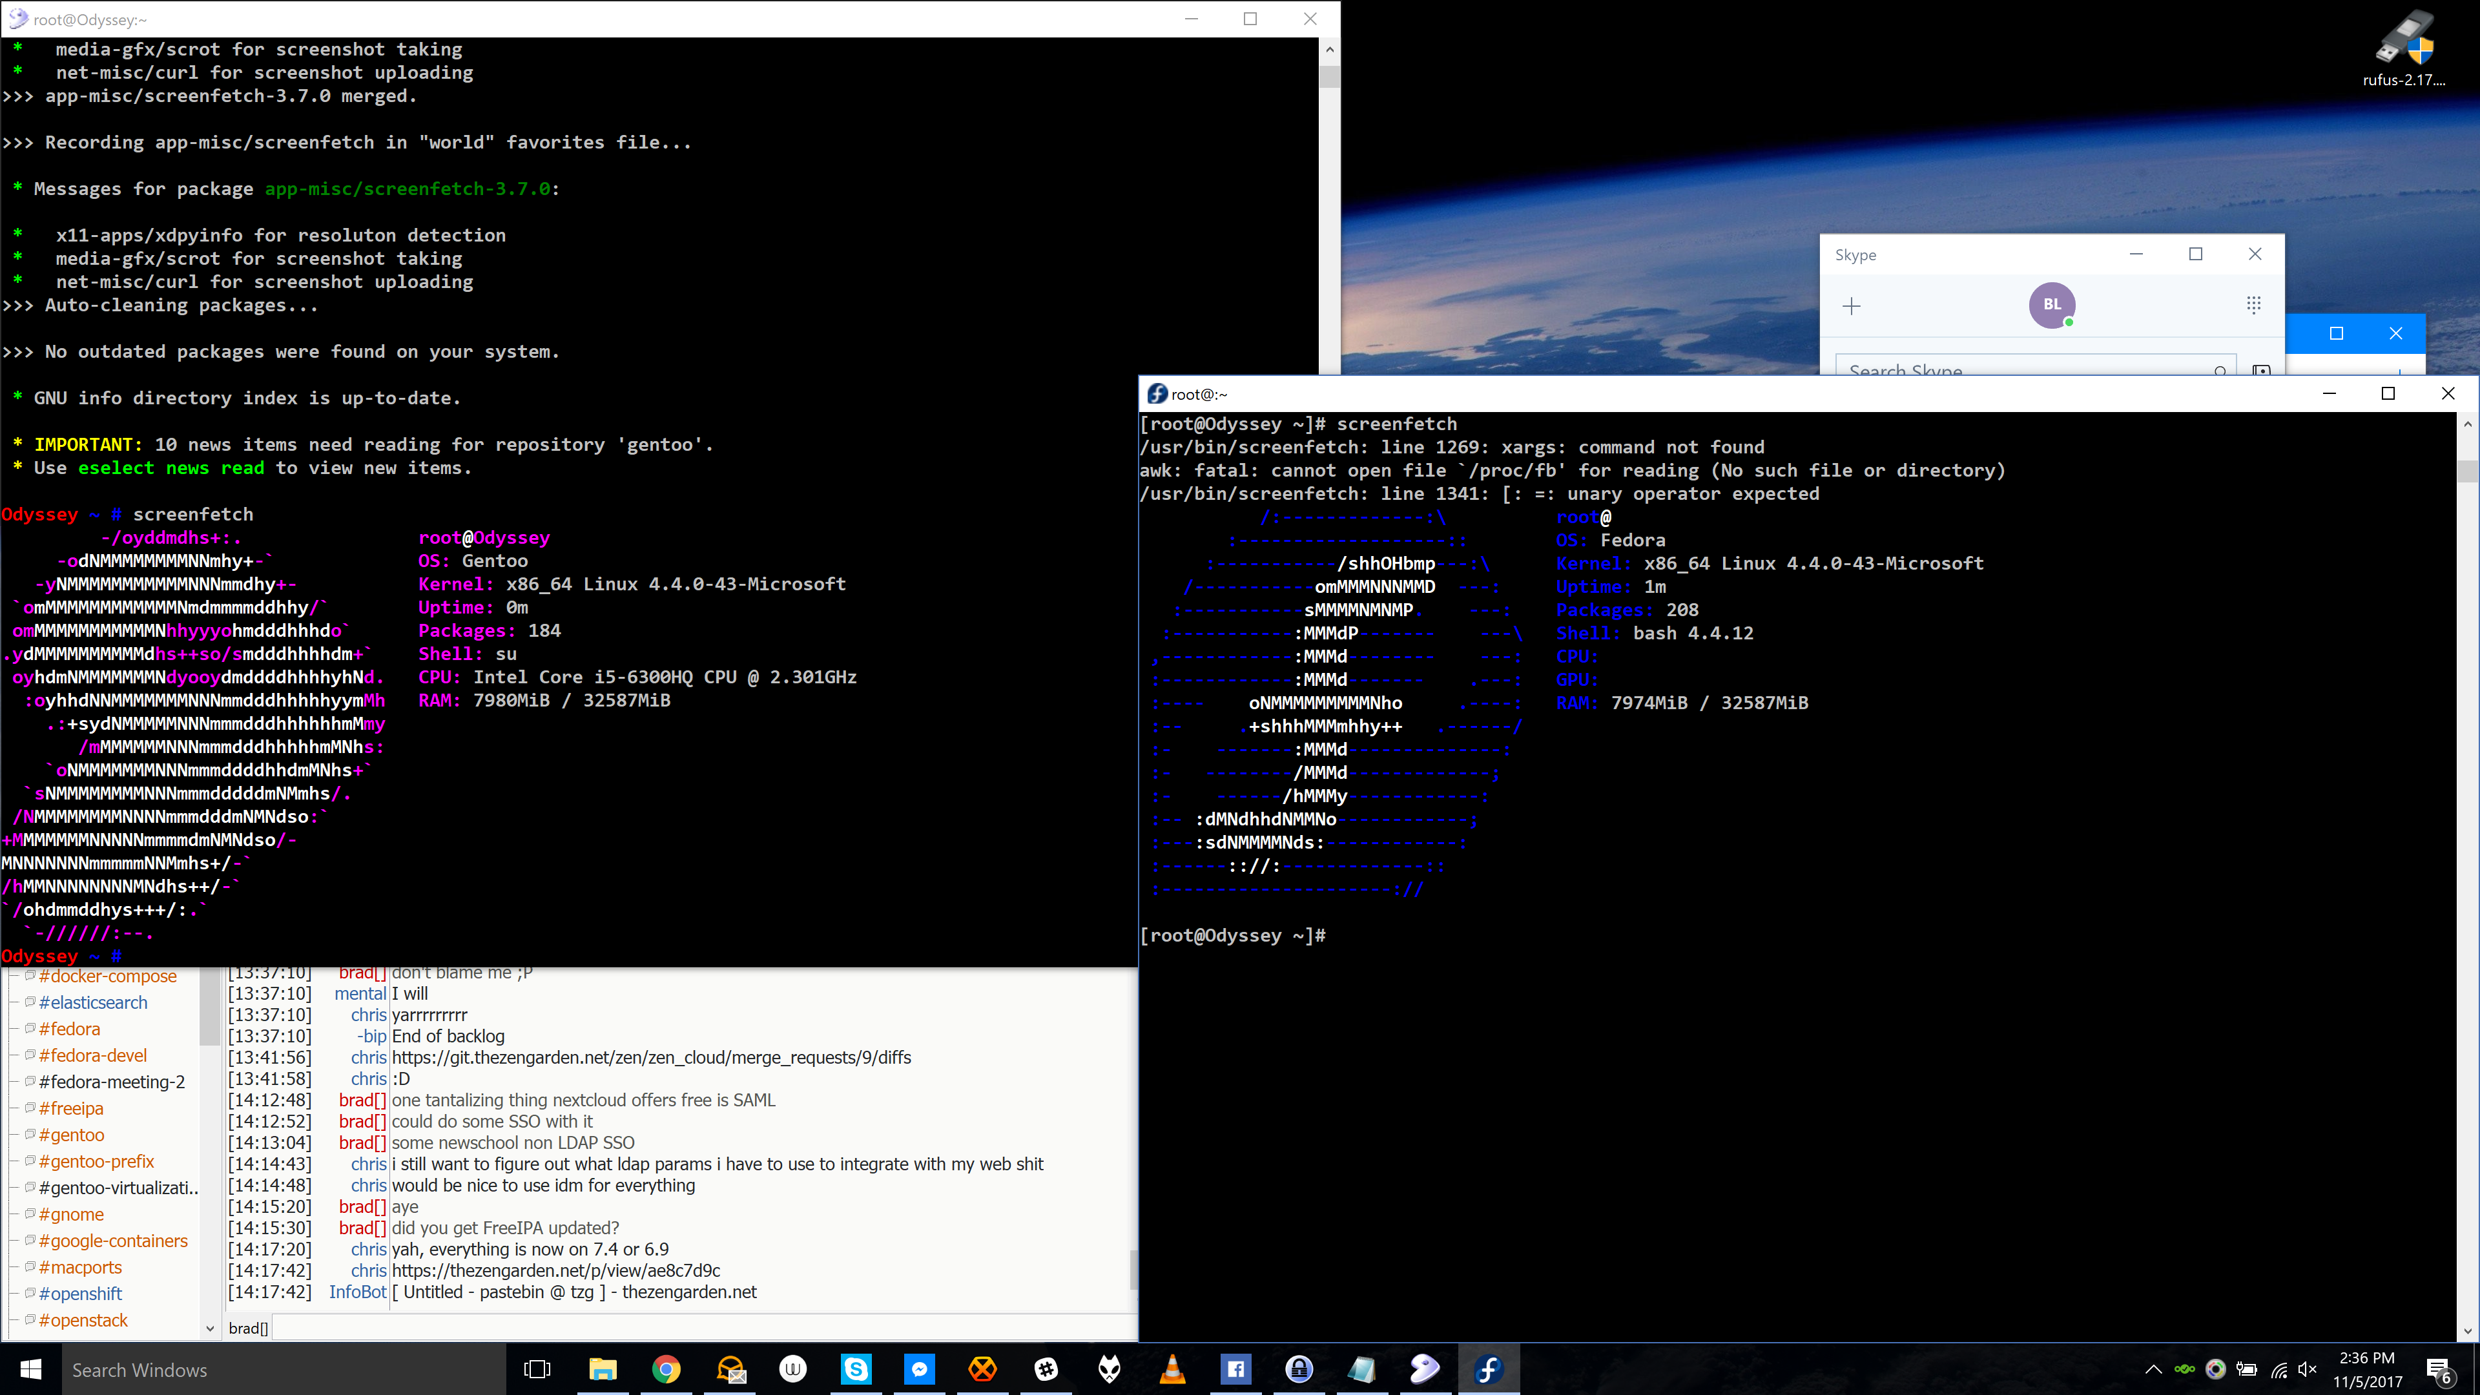Click the Windows Start button
Screen dimensions: 2480x1395
(x=31, y=1369)
